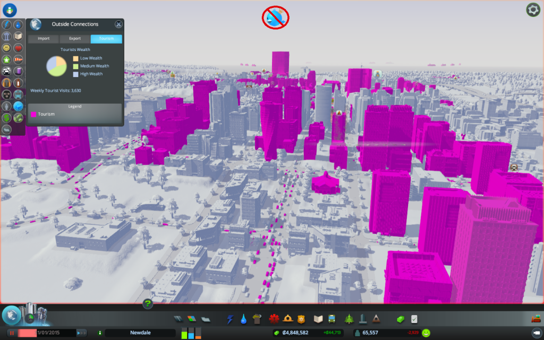
Task: Open the Land Value dollar info view
Action: coord(6,117)
